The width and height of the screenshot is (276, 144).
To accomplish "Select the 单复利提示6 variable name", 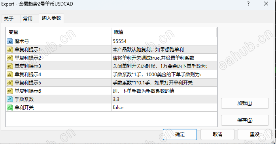I will 28,91.
